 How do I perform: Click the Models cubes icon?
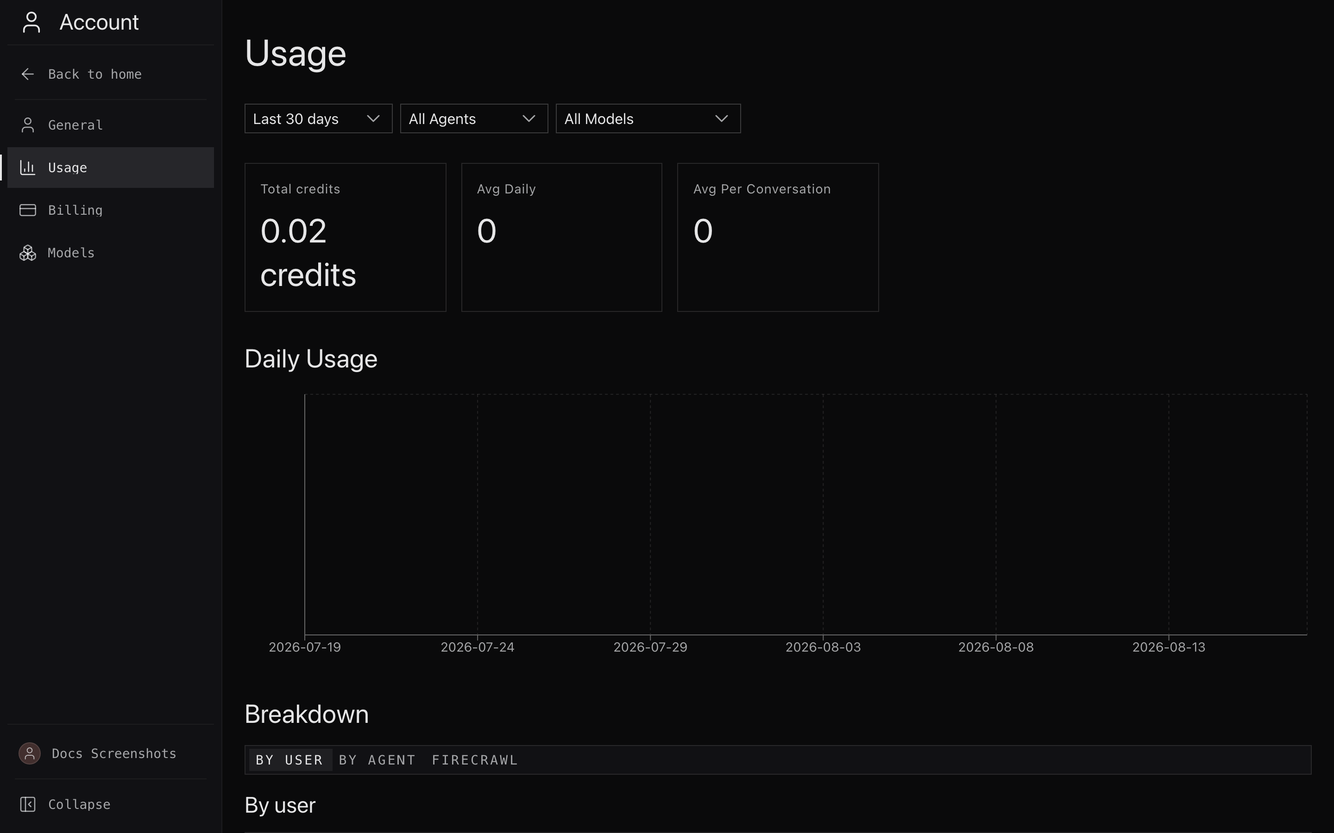[x=28, y=253]
